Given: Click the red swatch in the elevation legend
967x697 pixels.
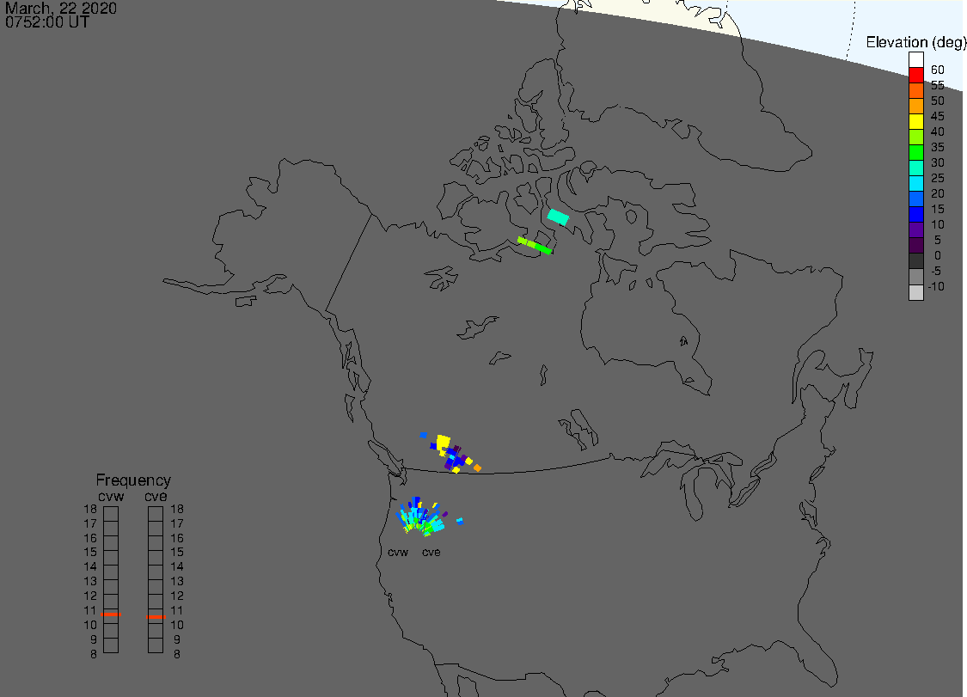Looking at the screenshot, I should (915, 76).
